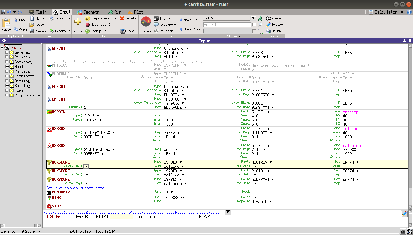Click the Export button
Screen dimensions: 413x235
[x=58, y=18]
